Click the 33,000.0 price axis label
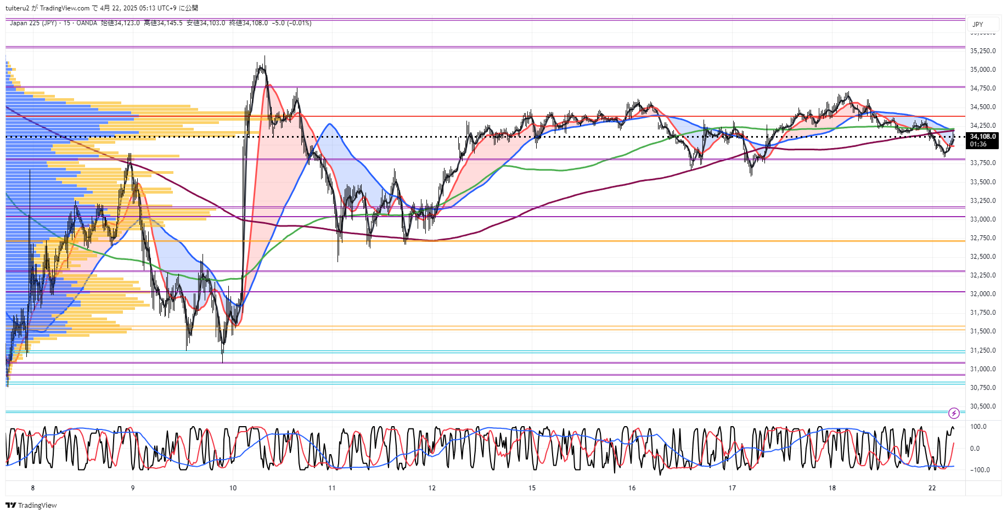 click(x=983, y=219)
